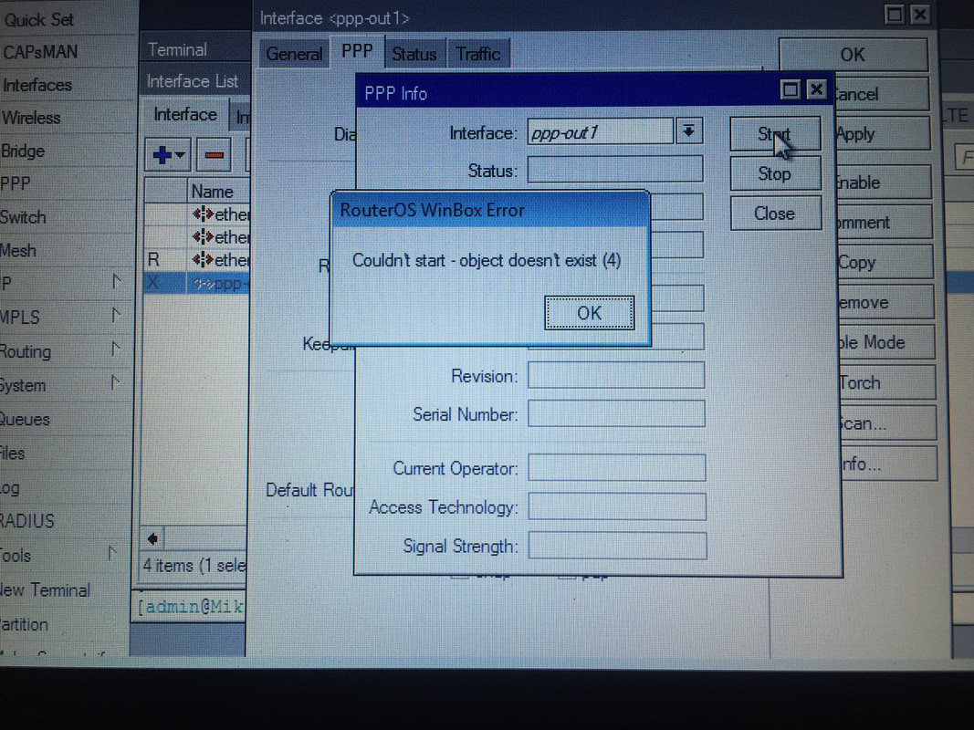Click the Name column header
The height and width of the screenshot is (730, 974).
coord(218,191)
